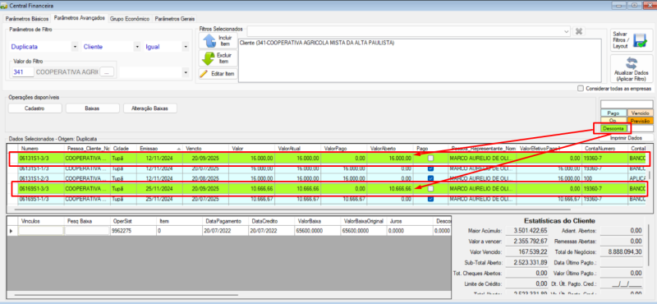657x304 pixels.
Task: Click Imprimir Dados button
Action: (x=626, y=137)
